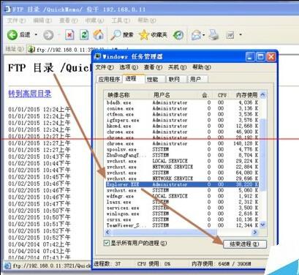Open browser 工具(T) menu
Screen dimensions: 299x275
[x=121, y=20]
